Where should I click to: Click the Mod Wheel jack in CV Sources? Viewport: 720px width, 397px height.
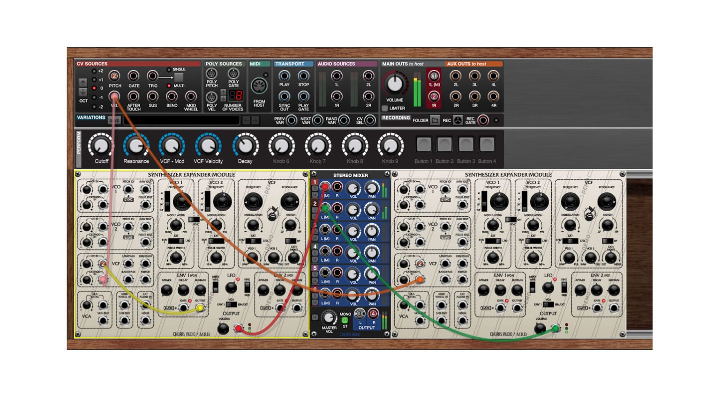click(x=190, y=96)
